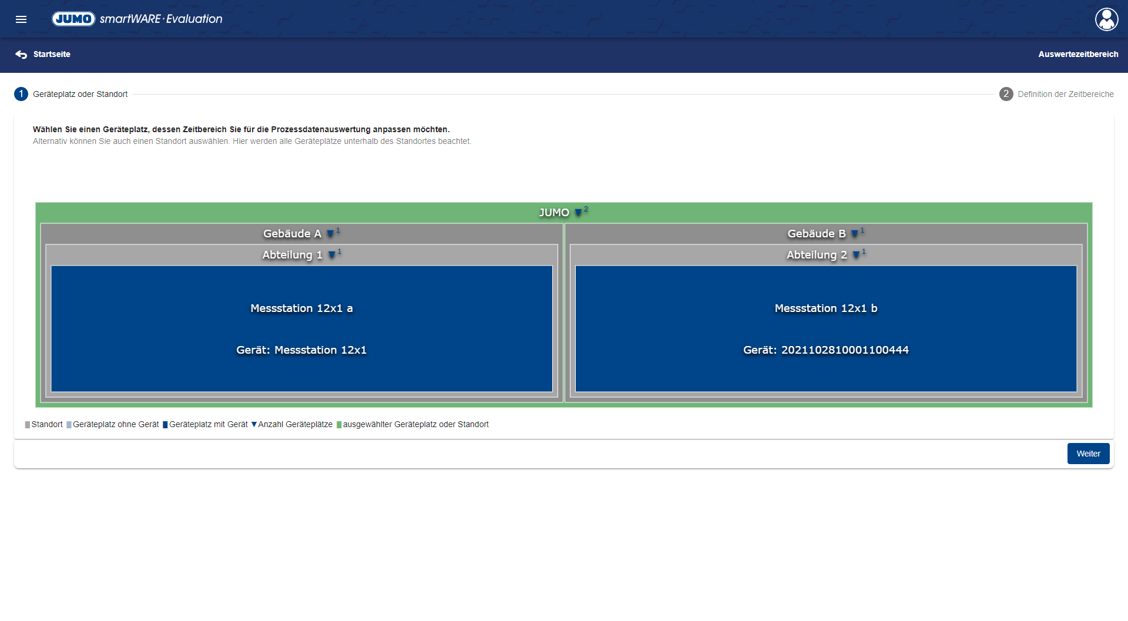This screenshot has width=1128, height=621.
Task: Click the triangle marker next to Abteilung 1
Action: click(x=332, y=255)
